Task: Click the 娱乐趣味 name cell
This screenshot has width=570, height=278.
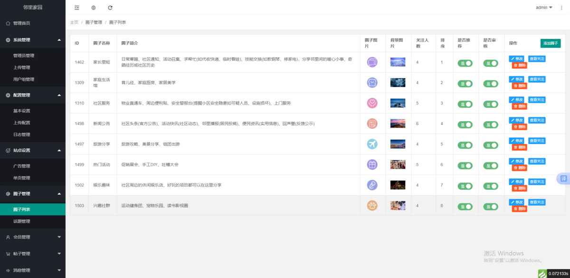Action: click(102, 185)
